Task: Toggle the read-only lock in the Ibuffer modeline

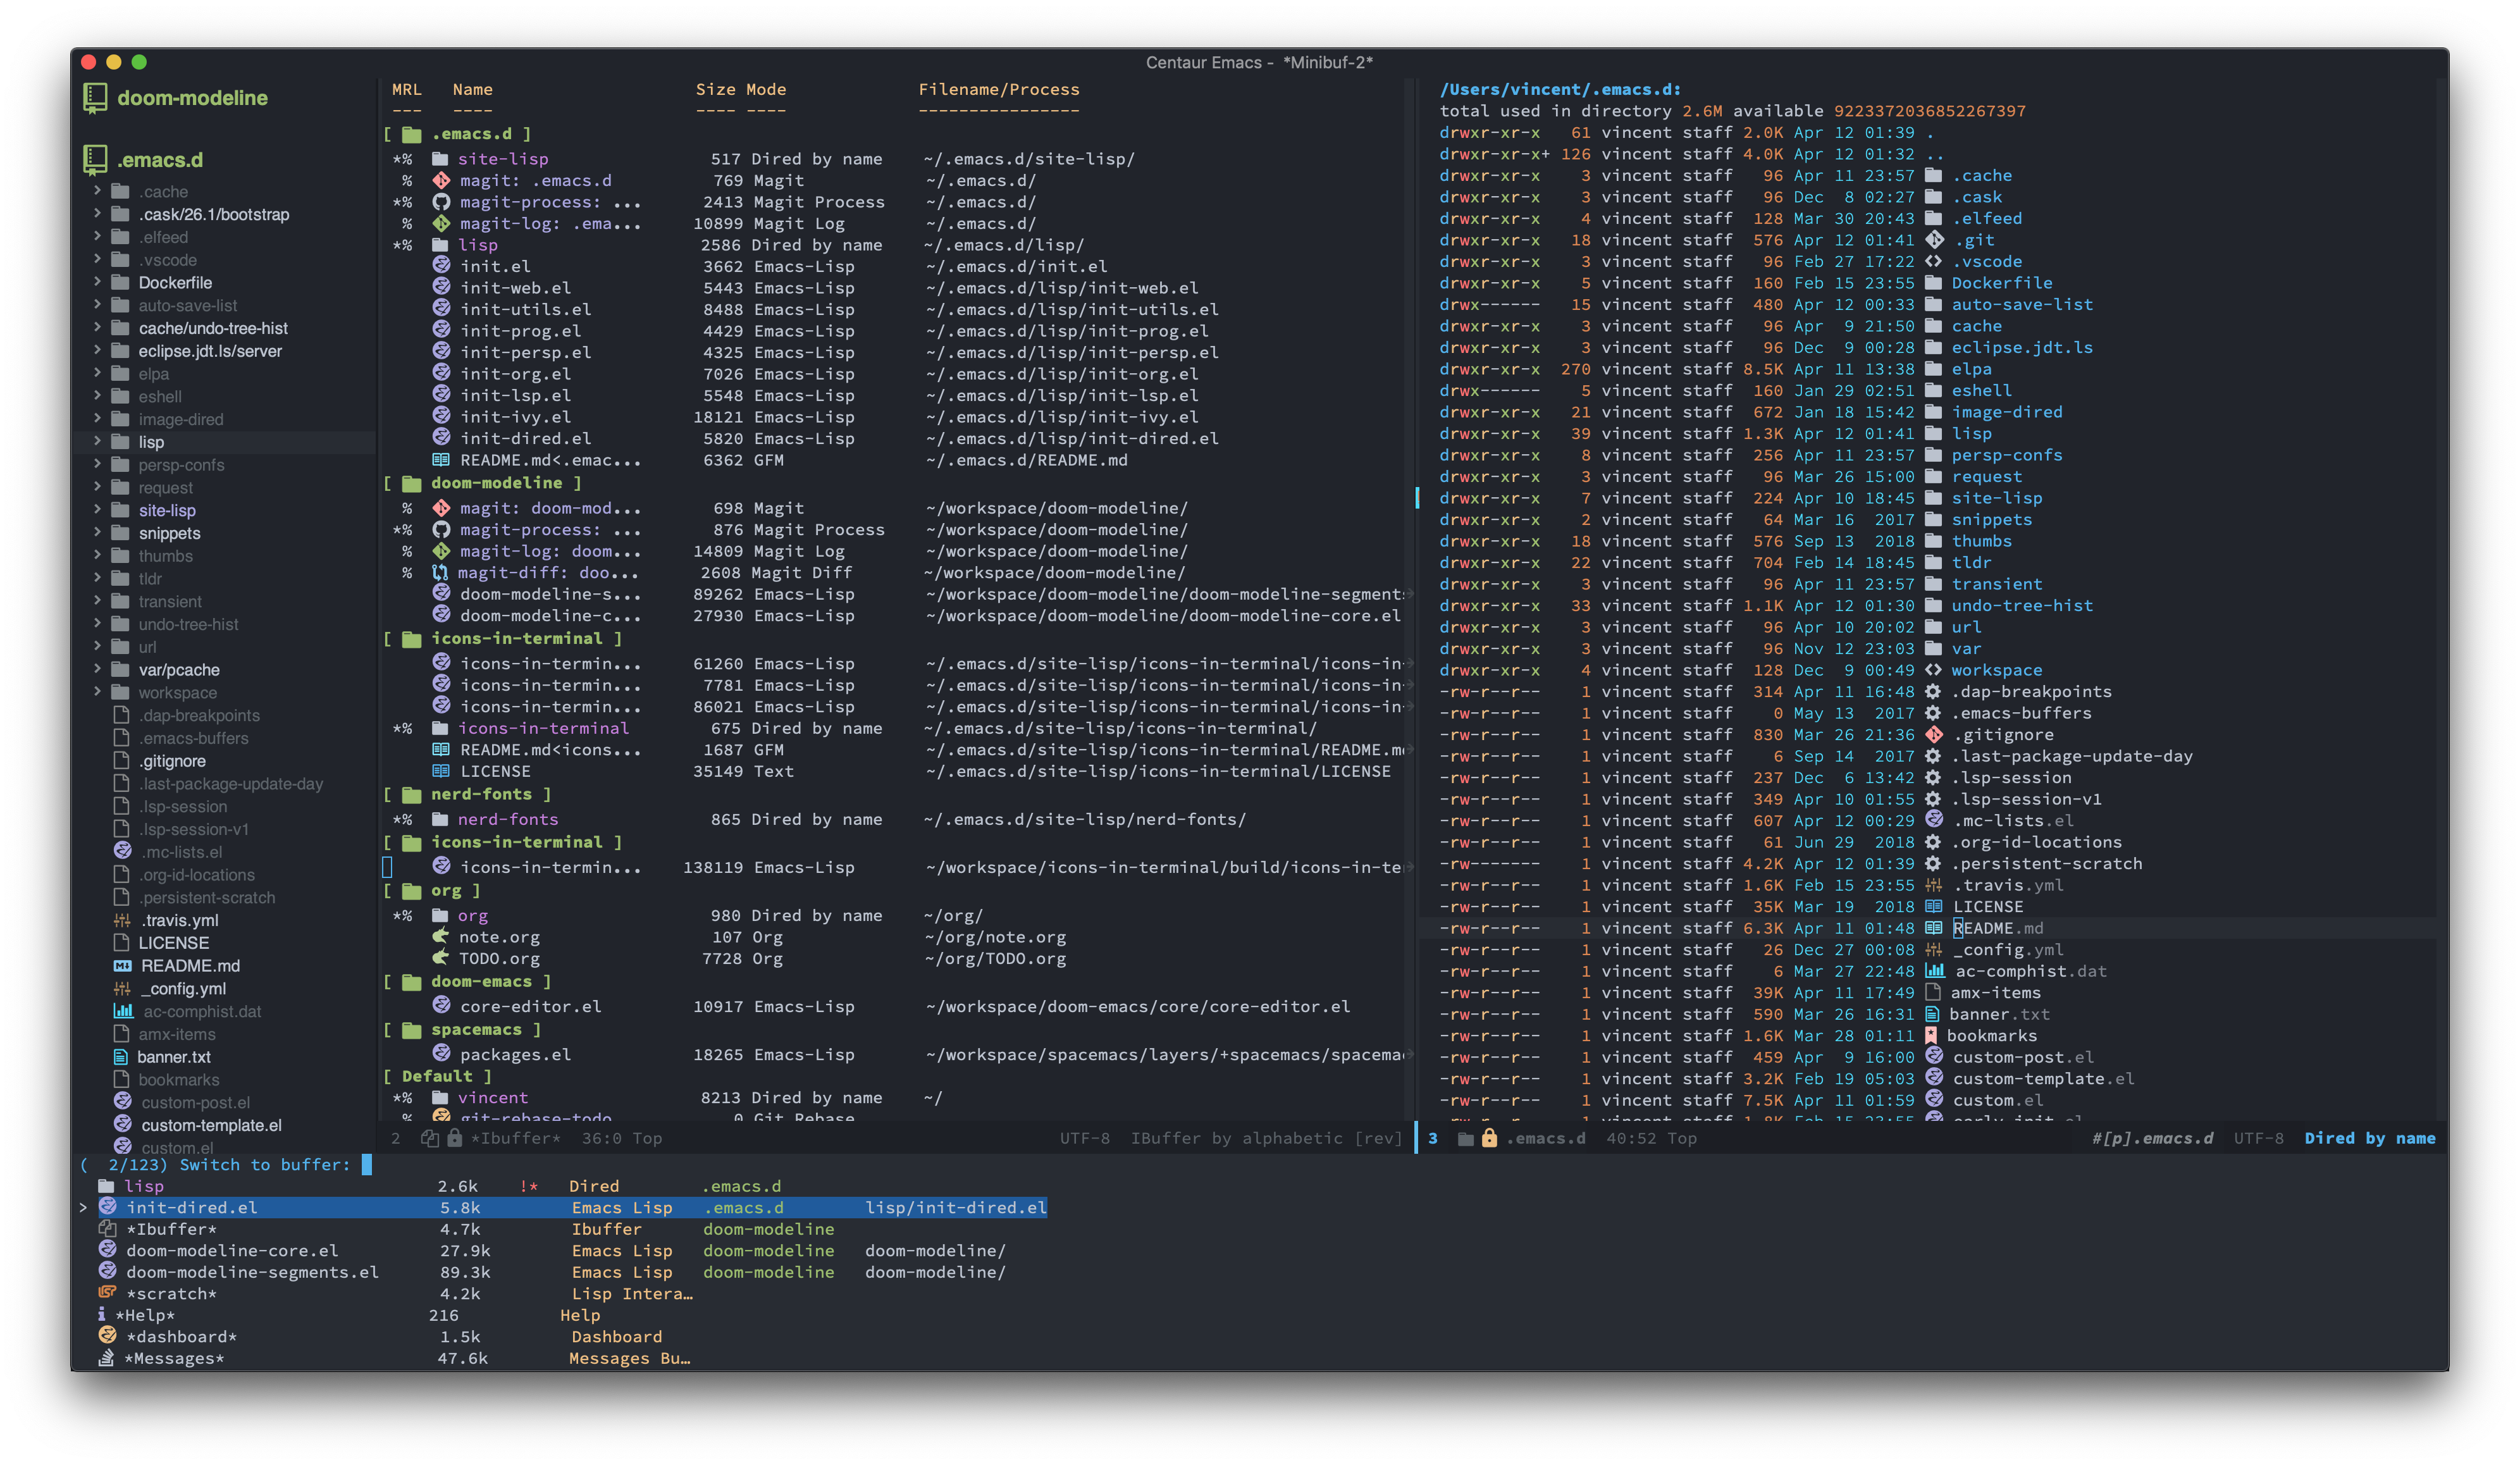Action: [x=455, y=1138]
